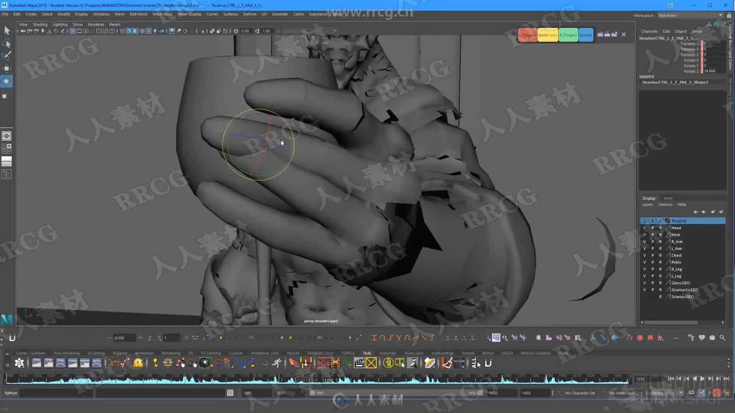
Task: Toggle the viewport grid icon
Action: tap(72, 31)
